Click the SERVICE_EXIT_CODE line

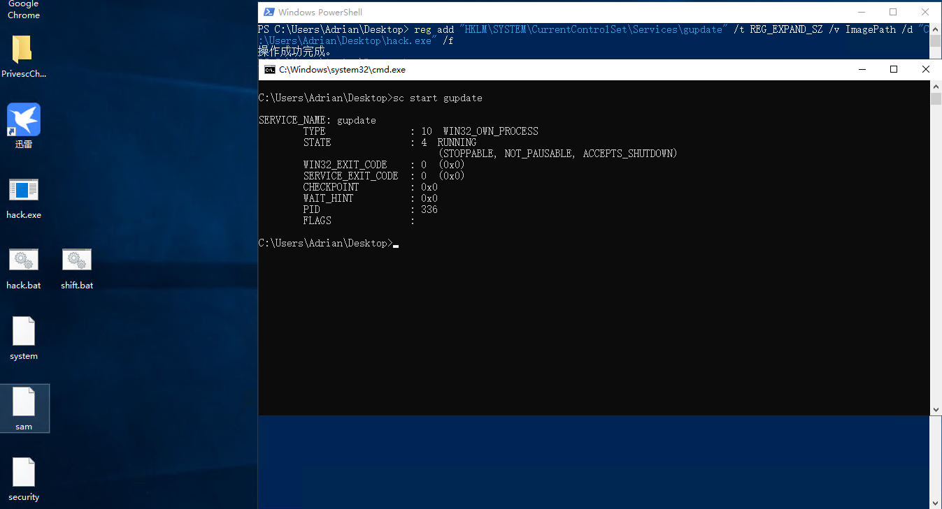click(x=383, y=176)
